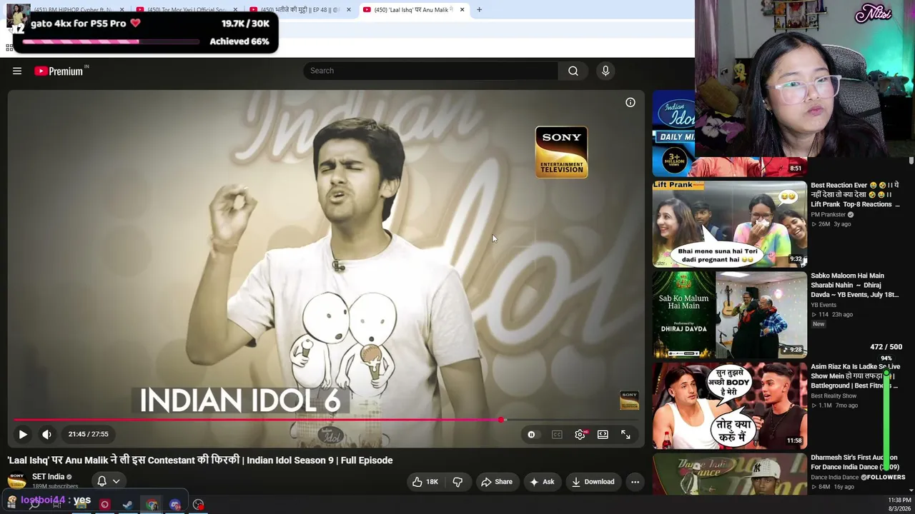Open 'Best Reaction Ever' video title
The width and height of the screenshot is (915, 514).
856,195
